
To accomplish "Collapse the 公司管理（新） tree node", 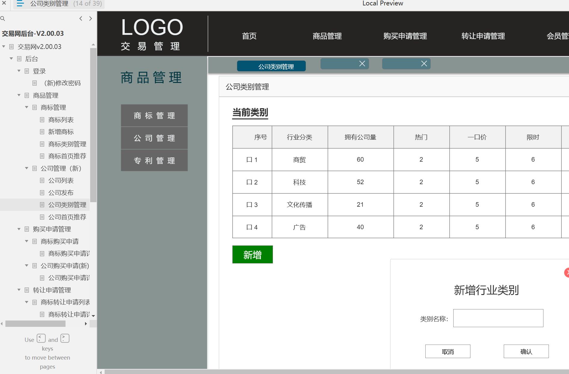I will (26, 168).
